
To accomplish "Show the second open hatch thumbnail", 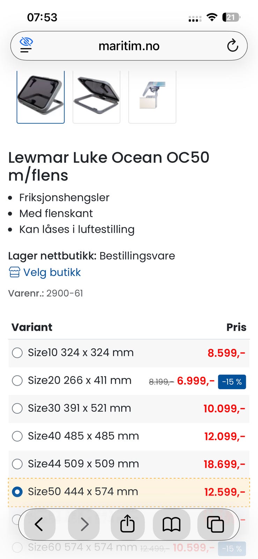I will 96,97.
